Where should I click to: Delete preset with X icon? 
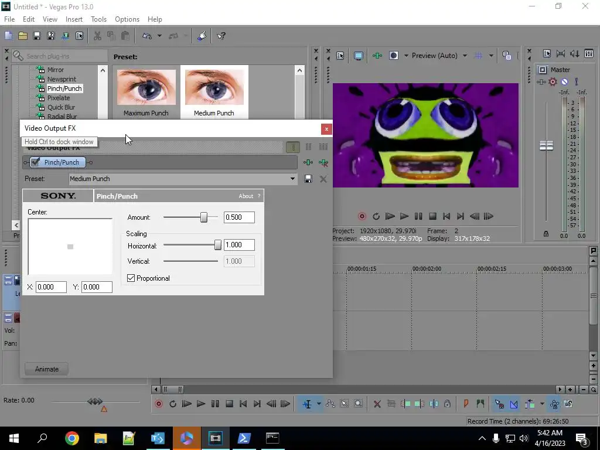323,179
